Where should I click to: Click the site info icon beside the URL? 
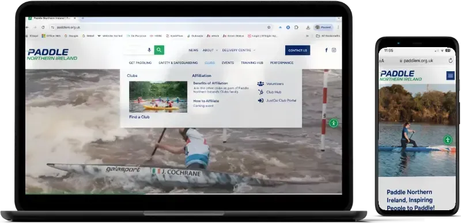tap(52, 27)
